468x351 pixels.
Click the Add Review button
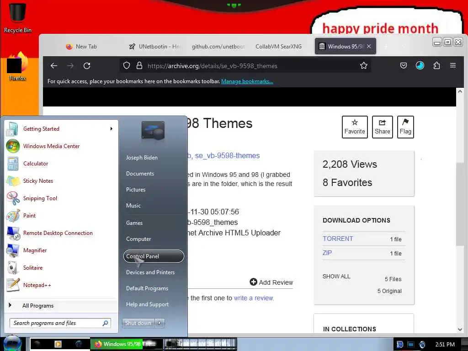[271, 282]
